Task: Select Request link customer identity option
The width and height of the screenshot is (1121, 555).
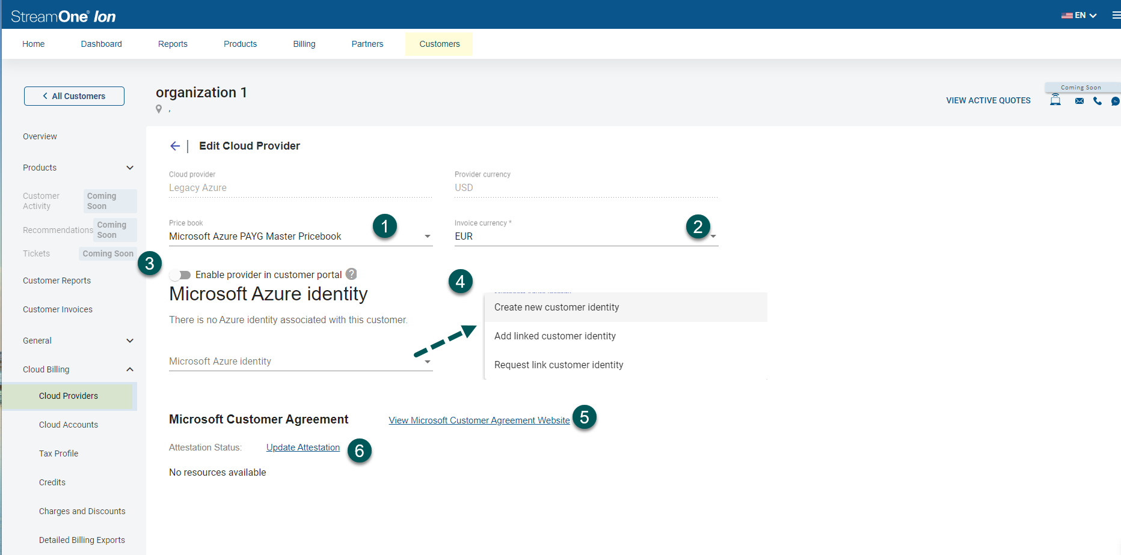Action: point(625,365)
